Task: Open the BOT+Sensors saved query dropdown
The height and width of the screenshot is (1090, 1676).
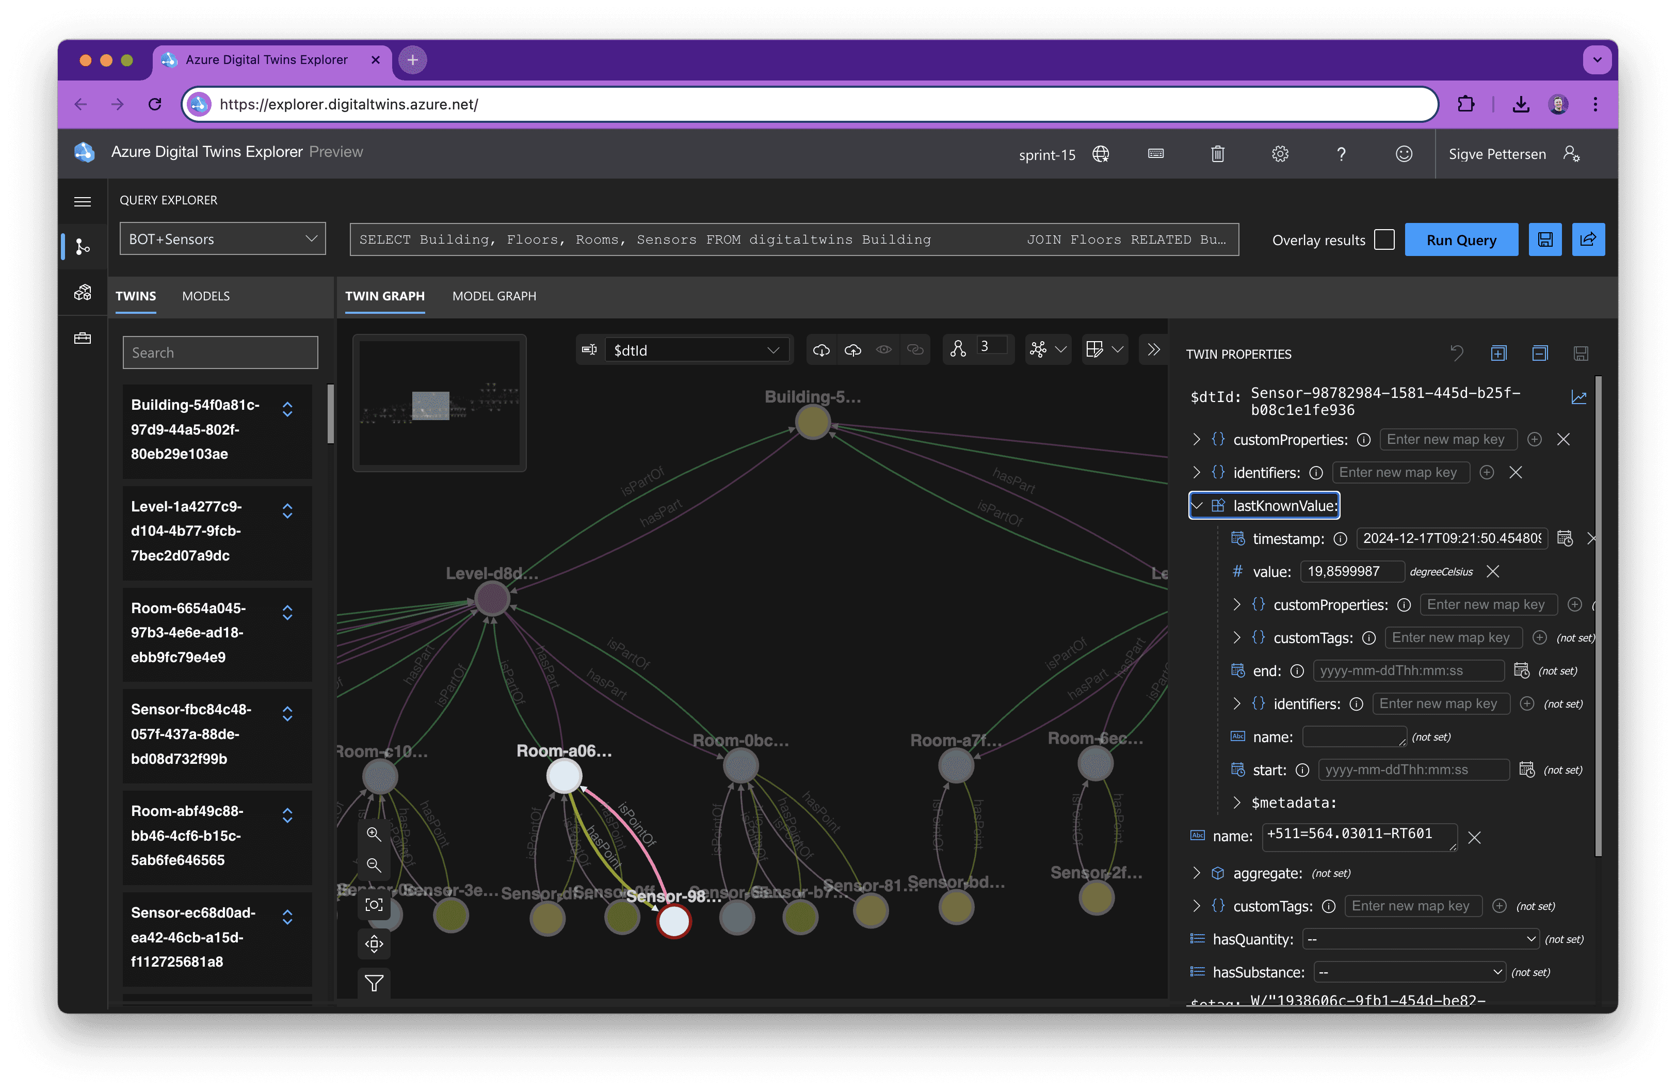Action: [x=222, y=239]
